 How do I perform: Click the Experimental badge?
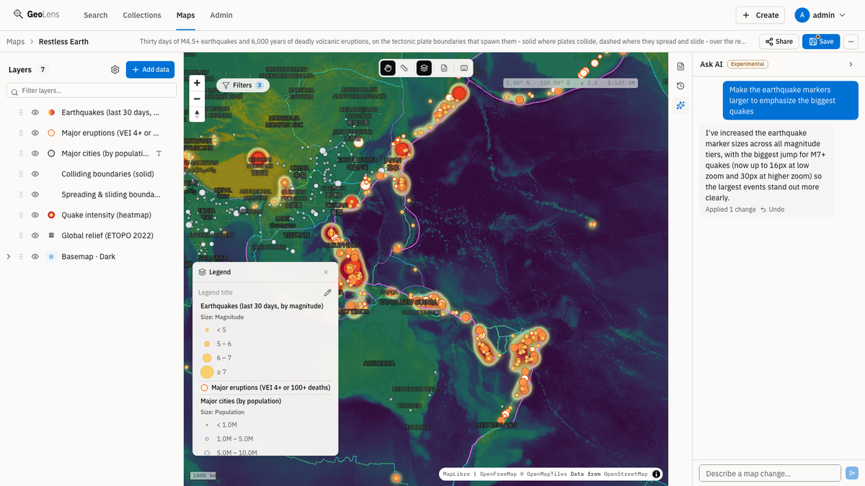(x=748, y=64)
